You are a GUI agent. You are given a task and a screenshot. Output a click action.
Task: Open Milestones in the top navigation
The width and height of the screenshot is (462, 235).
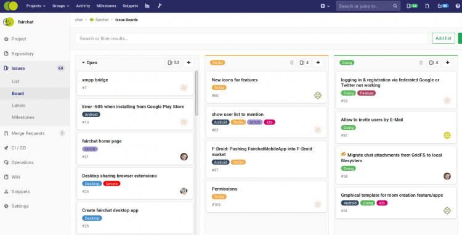coord(107,6)
